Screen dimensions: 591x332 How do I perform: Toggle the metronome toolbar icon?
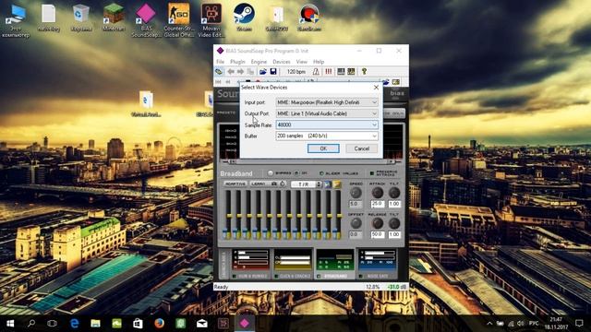point(316,72)
